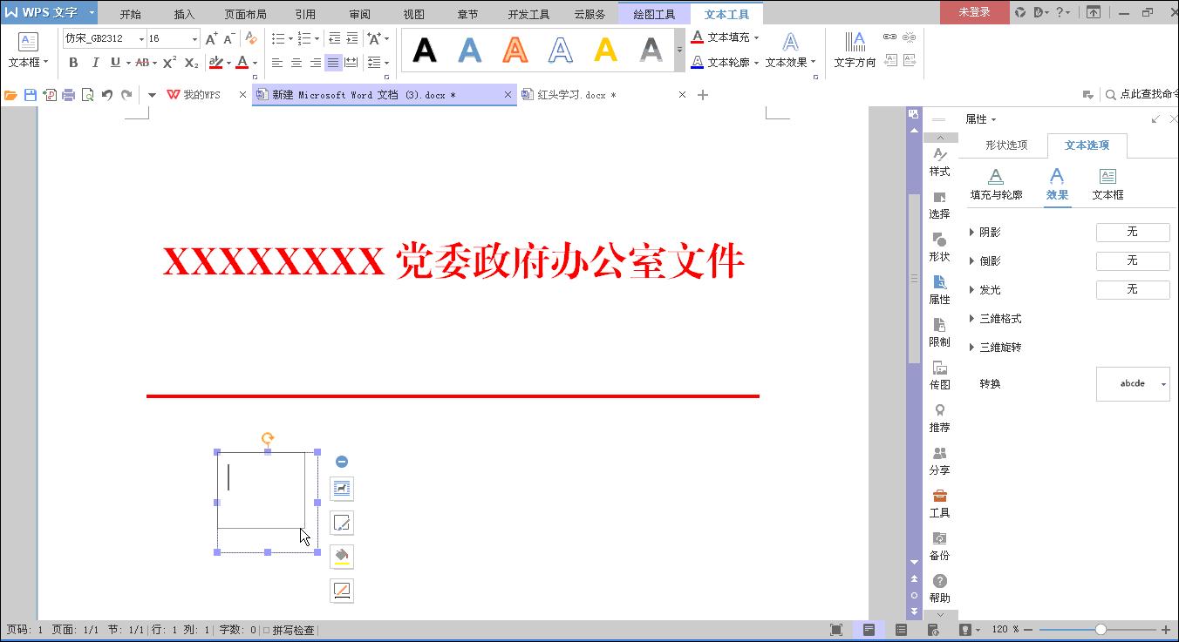The image size is (1179, 642).
Task: Click the 文本框 option under text options
Action: 1107,185
